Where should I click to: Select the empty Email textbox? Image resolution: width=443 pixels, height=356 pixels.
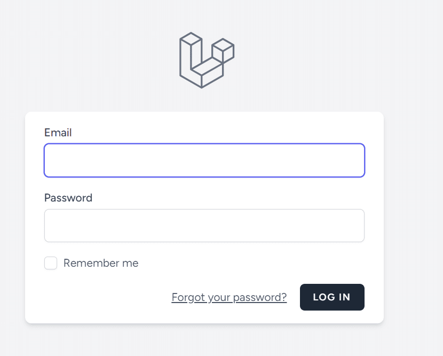point(204,160)
